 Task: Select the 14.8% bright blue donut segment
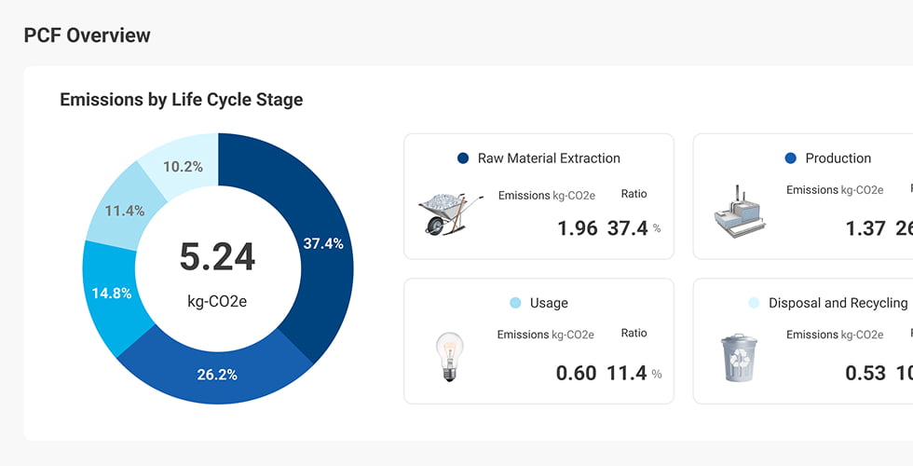111,293
